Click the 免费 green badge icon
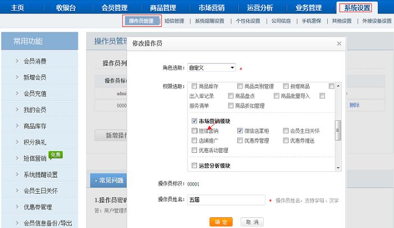 pyautogui.click(x=56, y=155)
